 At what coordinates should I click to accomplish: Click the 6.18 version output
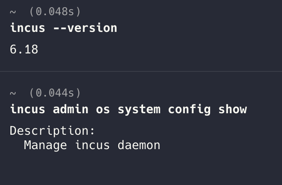24,49
